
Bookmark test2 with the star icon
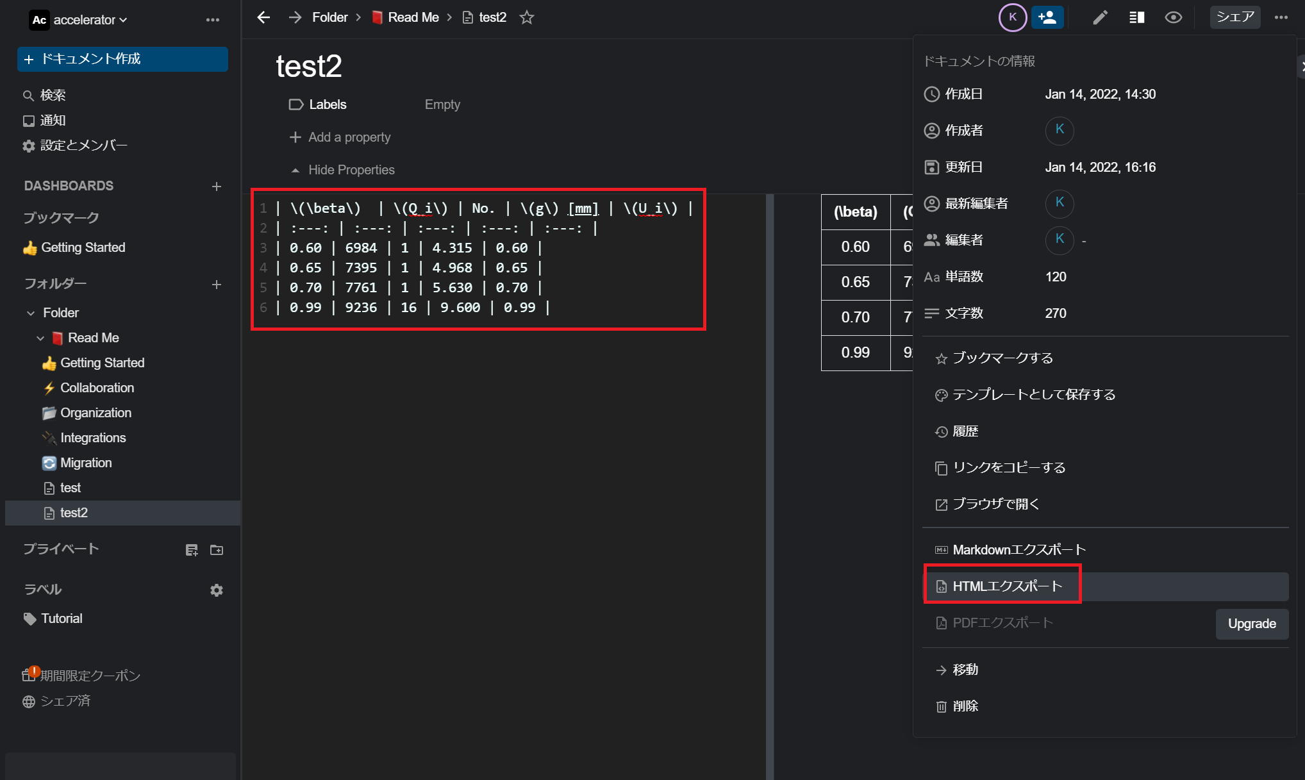click(526, 17)
